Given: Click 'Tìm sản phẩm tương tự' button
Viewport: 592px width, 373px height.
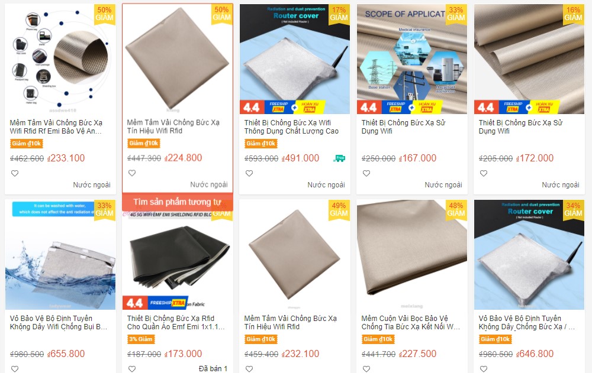Looking at the screenshot, I should tap(177, 202).
